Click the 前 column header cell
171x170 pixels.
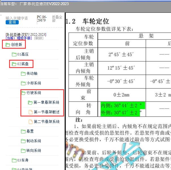(x=122, y=43)
